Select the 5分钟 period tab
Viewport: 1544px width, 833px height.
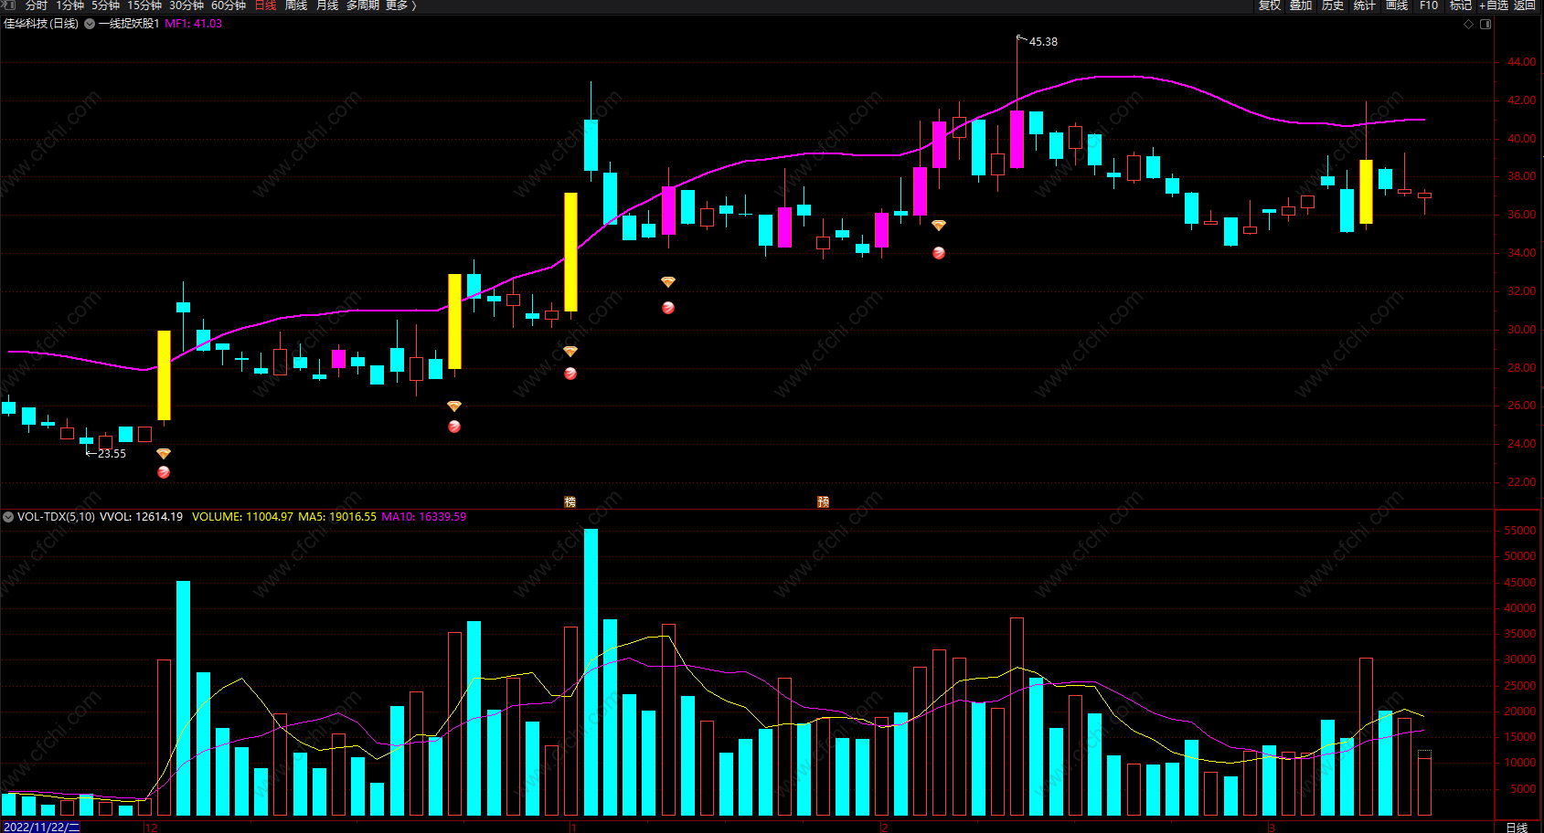[105, 5]
